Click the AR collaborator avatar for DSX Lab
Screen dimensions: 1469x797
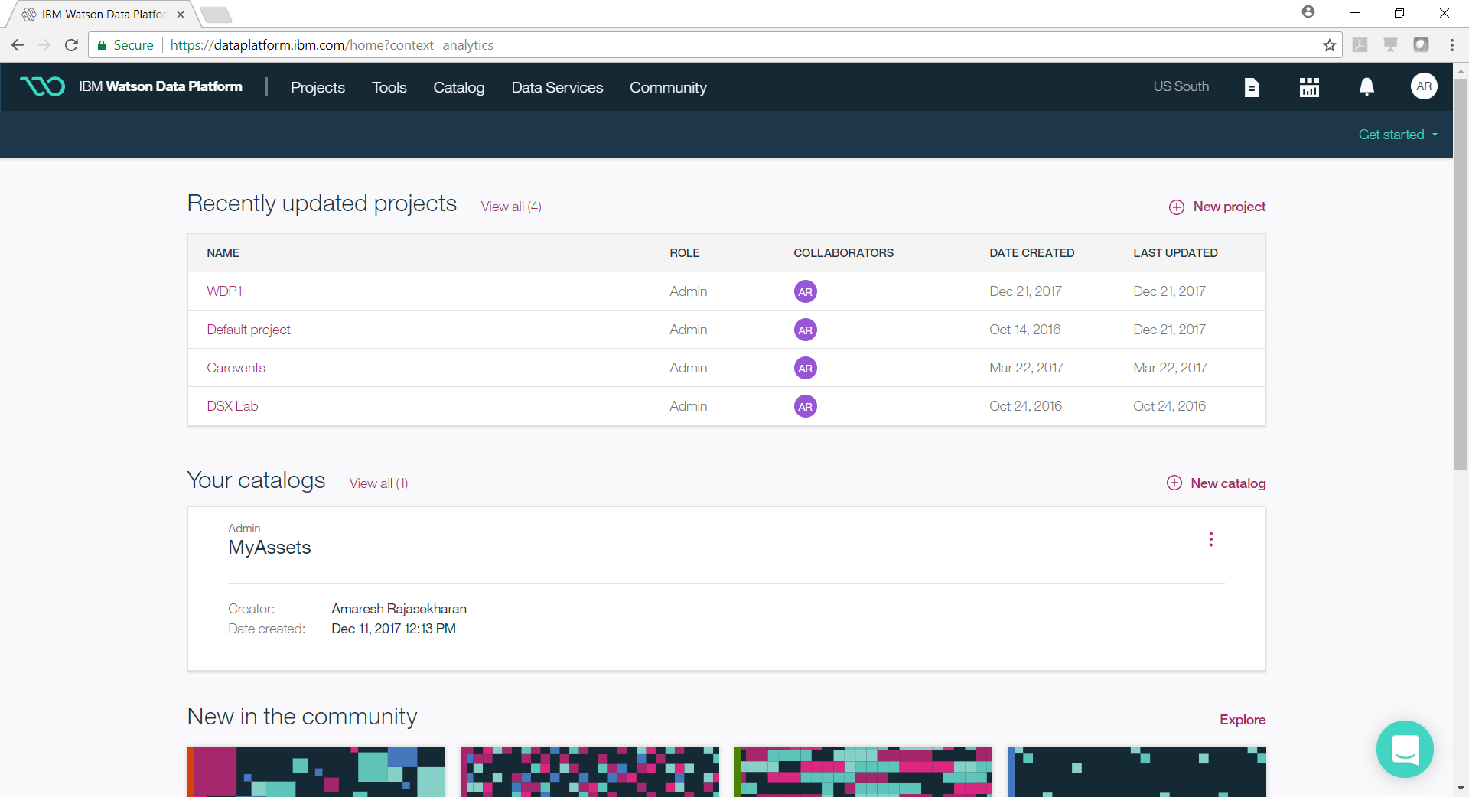[x=805, y=406]
